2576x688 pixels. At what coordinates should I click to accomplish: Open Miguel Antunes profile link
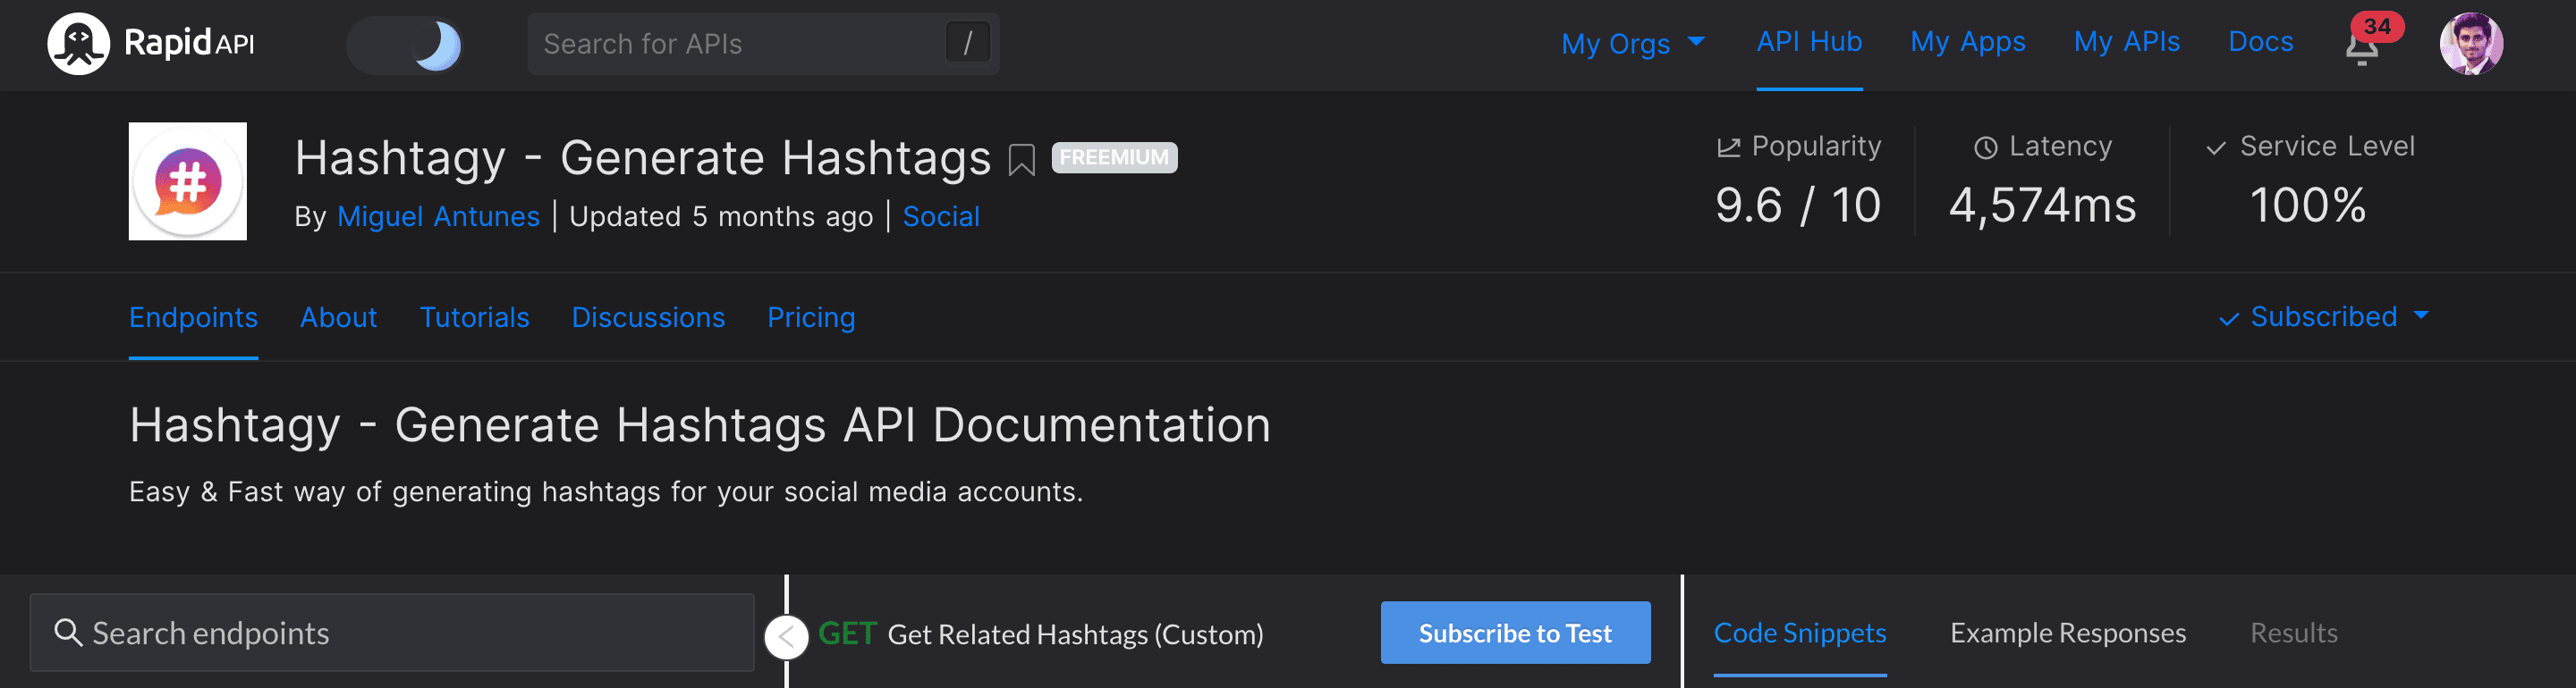click(438, 217)
